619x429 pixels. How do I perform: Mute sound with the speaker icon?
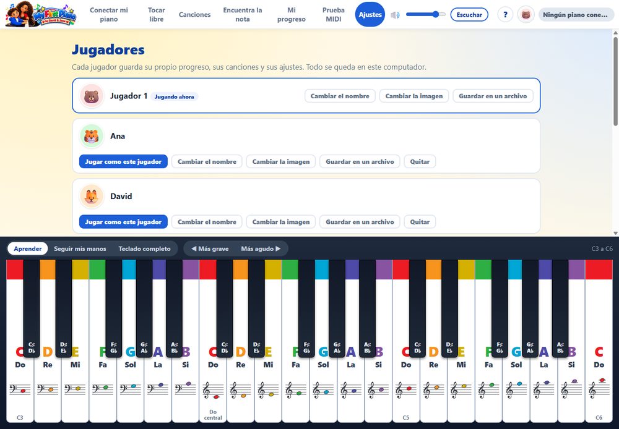click(x=395, y=15)
